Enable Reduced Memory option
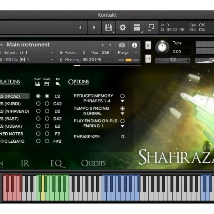This screenshot has width=214, height=214. [x=122, y=96]
